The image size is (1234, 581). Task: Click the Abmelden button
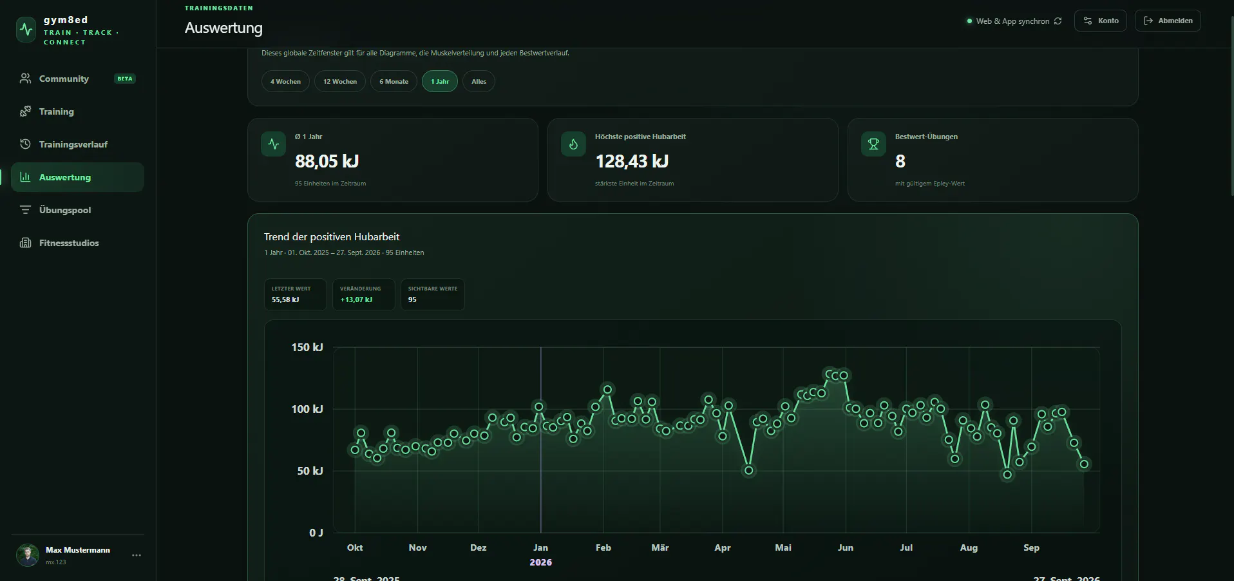1168,21
